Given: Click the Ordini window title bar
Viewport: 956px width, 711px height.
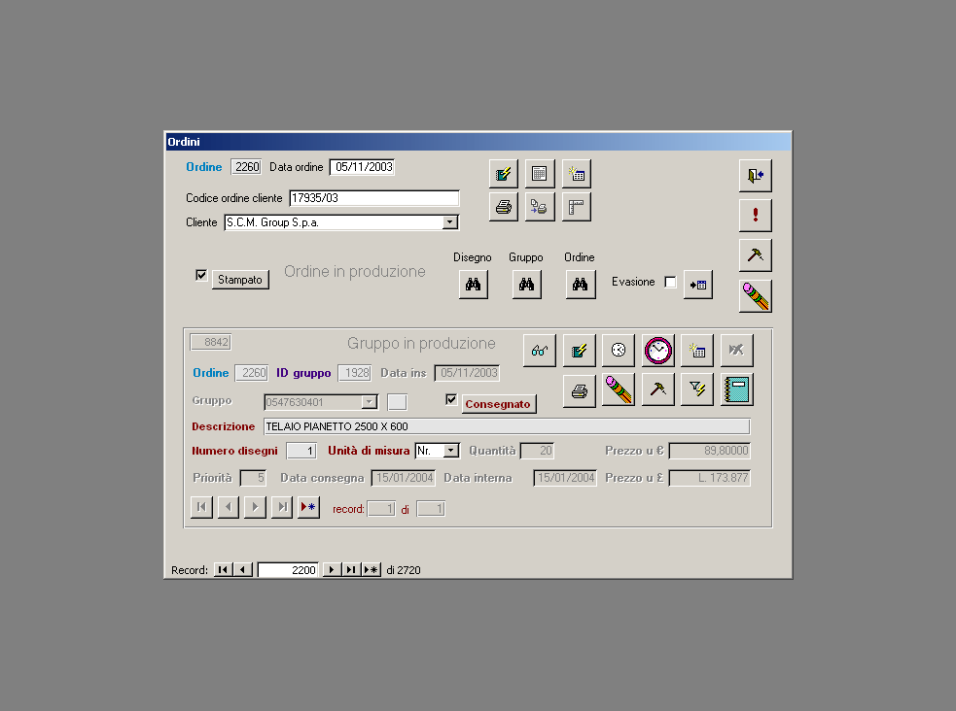Looking at the screenshot, I should 478,141.
